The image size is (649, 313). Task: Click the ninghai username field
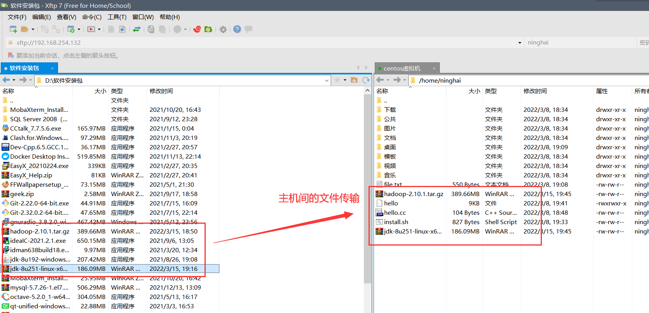580,42
